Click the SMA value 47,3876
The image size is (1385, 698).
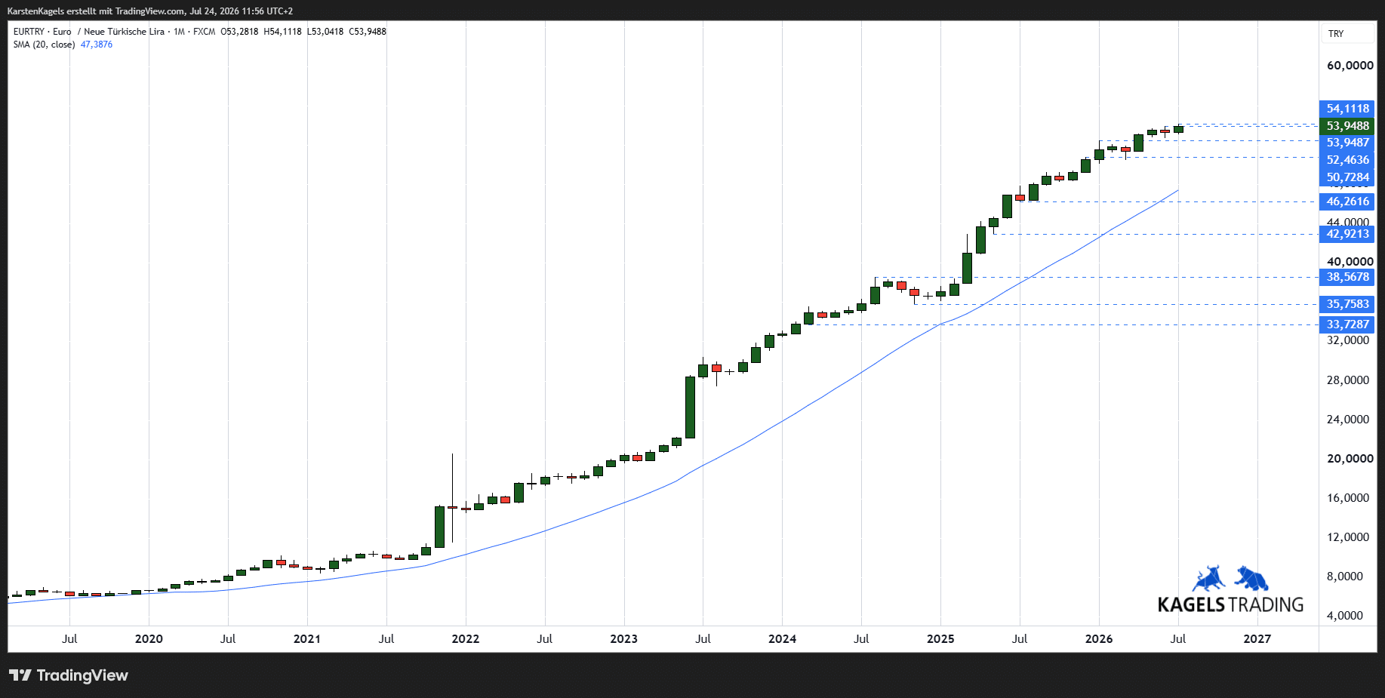97,45
